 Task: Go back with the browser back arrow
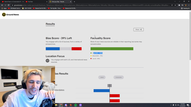tap(2, 5)
